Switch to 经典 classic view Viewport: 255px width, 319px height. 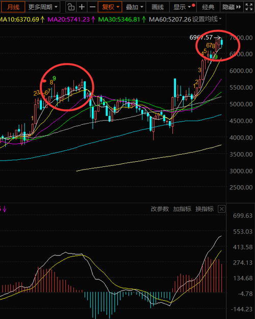208,7
